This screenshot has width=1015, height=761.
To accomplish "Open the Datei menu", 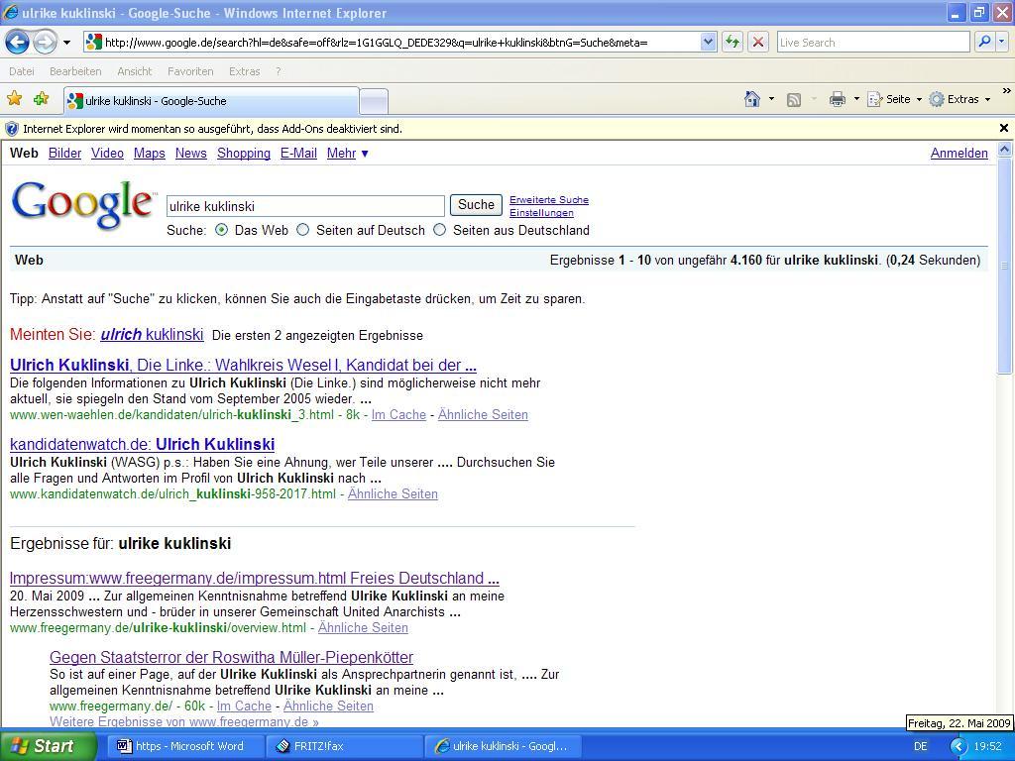I will (x=22, y=71).
